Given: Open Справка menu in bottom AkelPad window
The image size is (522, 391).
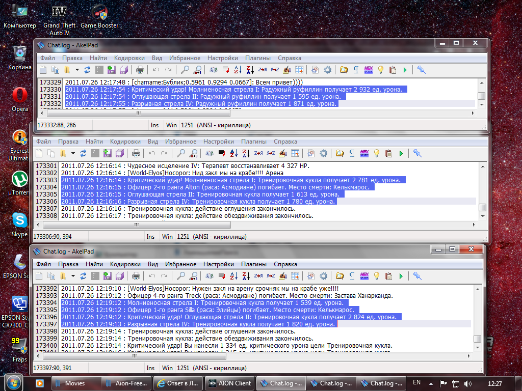Looking at the screenshot, I should point(285,264).
